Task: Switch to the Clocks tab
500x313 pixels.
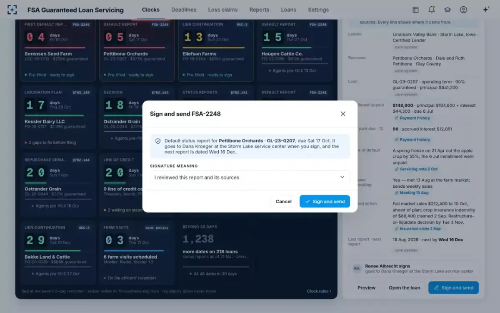Action: [x=151, y=10]
